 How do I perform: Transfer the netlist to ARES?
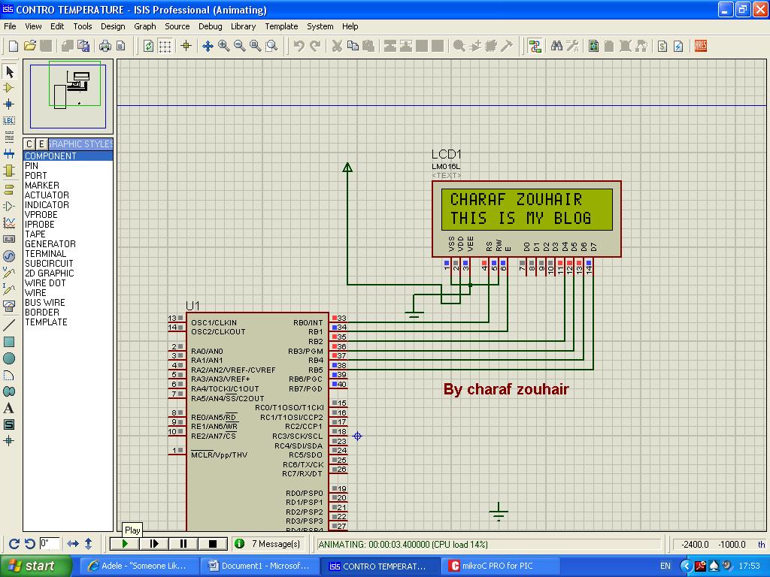tap(699, 46)
